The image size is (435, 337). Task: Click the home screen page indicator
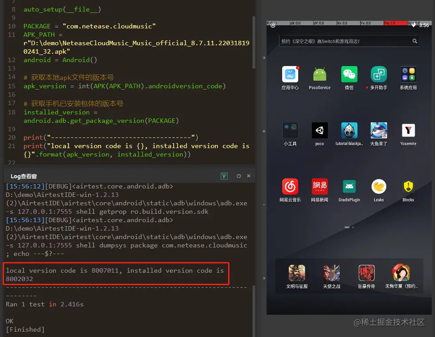coord(349,227)
